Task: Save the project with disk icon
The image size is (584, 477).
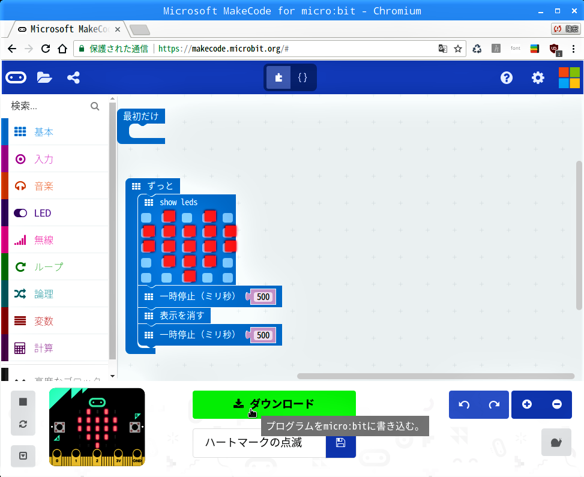Action: click(x=341, y=443)
